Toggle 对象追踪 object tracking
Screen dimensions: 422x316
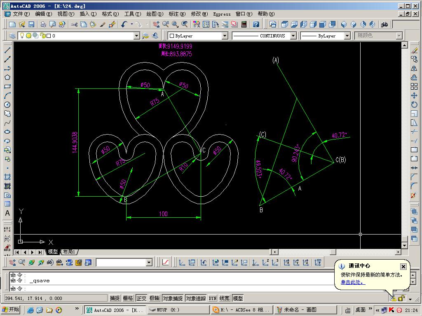[x=196, y=298]
